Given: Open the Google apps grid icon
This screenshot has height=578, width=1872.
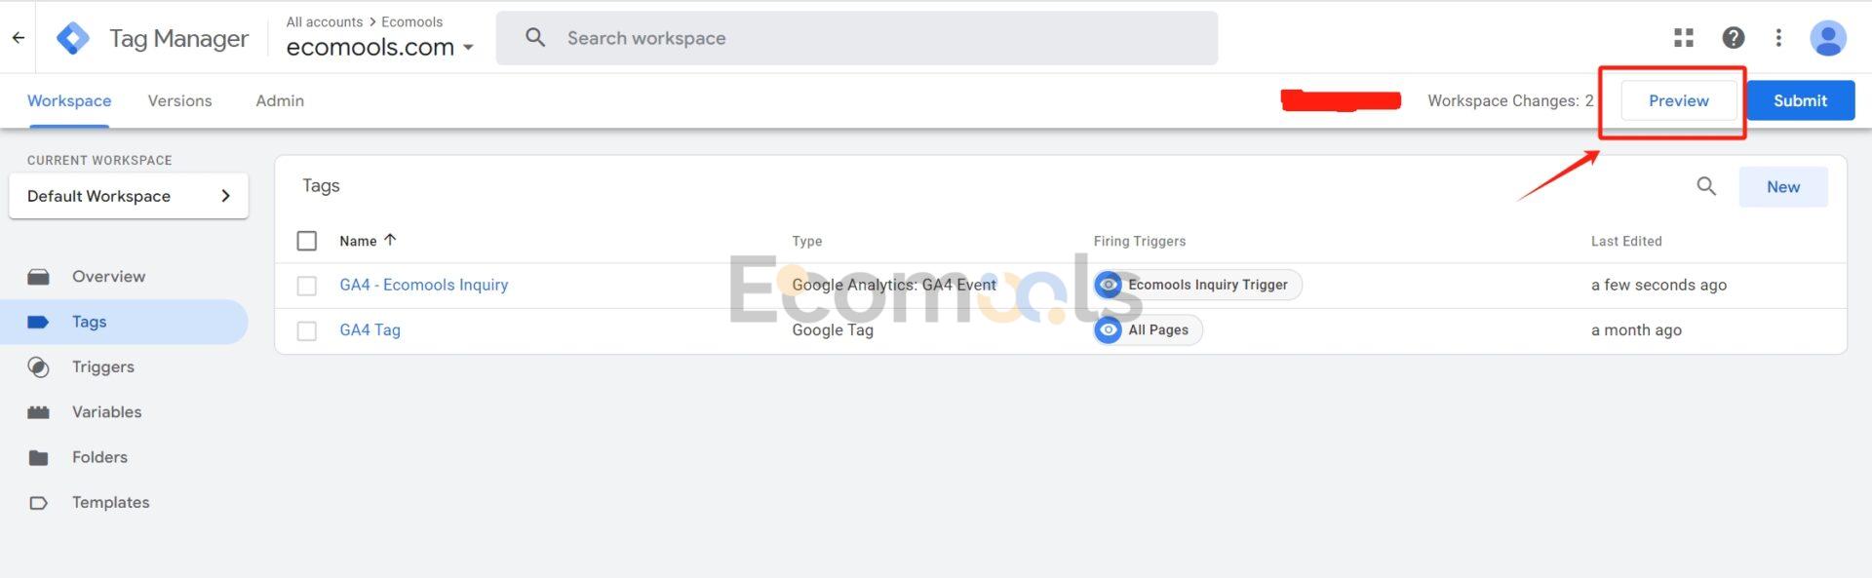Looking at the screenshot, I should (x=1684, y=38).
